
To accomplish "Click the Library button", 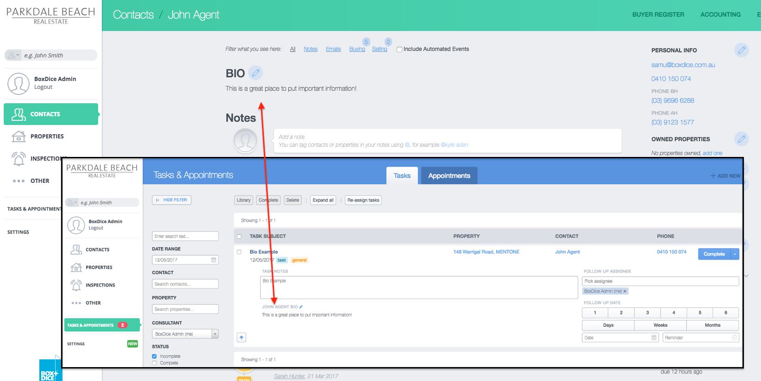I will tap(243, 200).
